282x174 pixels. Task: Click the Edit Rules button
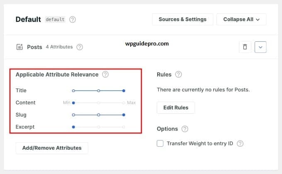176,107
